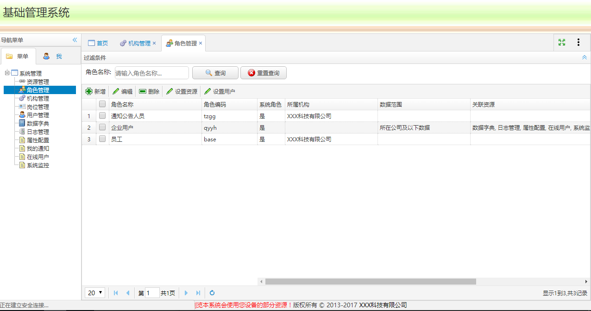Collapse the filter conditions panel

[x=585, y=57]
